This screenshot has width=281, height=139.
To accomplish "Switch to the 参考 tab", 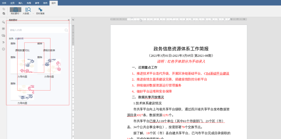I will (37, 3).
